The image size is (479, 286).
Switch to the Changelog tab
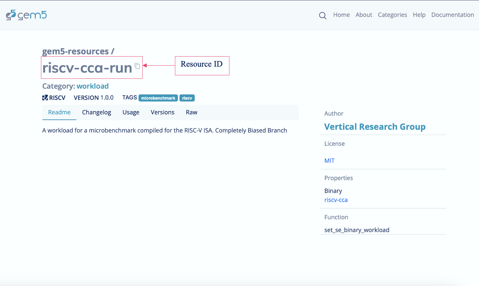point(96,112)
